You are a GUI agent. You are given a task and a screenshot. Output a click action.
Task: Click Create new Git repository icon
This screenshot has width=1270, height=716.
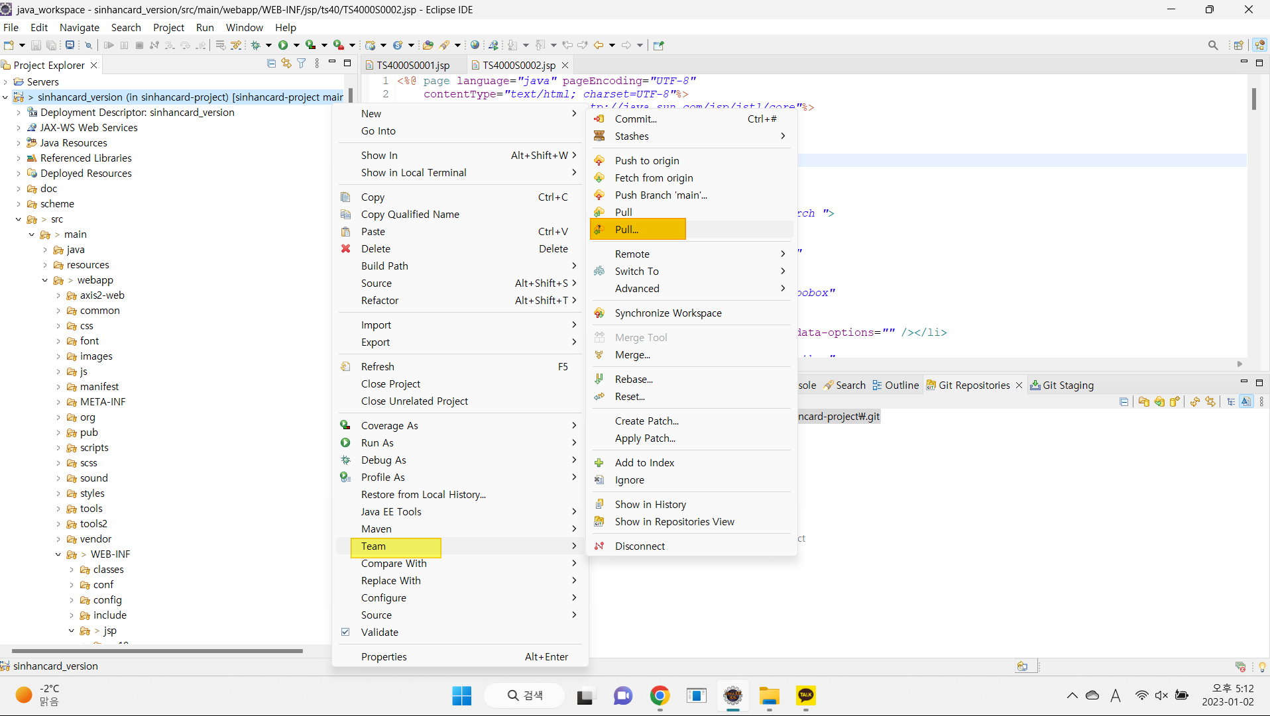1175,401
